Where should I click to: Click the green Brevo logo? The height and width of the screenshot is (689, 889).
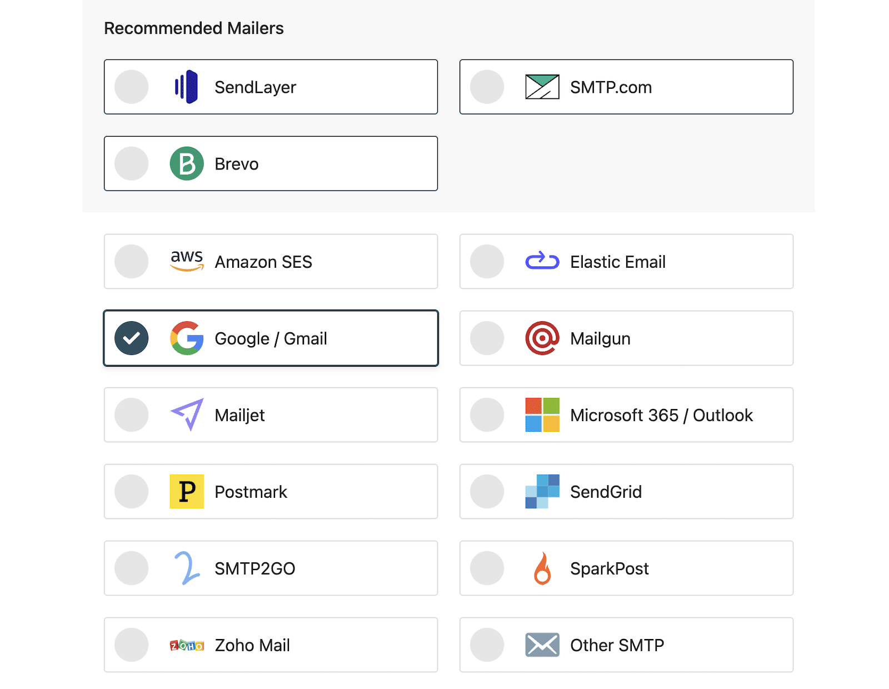pyautogui.click(x=188, y=163)
